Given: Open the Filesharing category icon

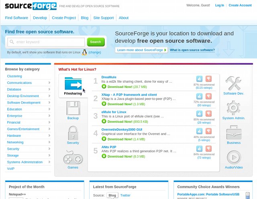Looking at the screenshot, I should pos(73,83).
